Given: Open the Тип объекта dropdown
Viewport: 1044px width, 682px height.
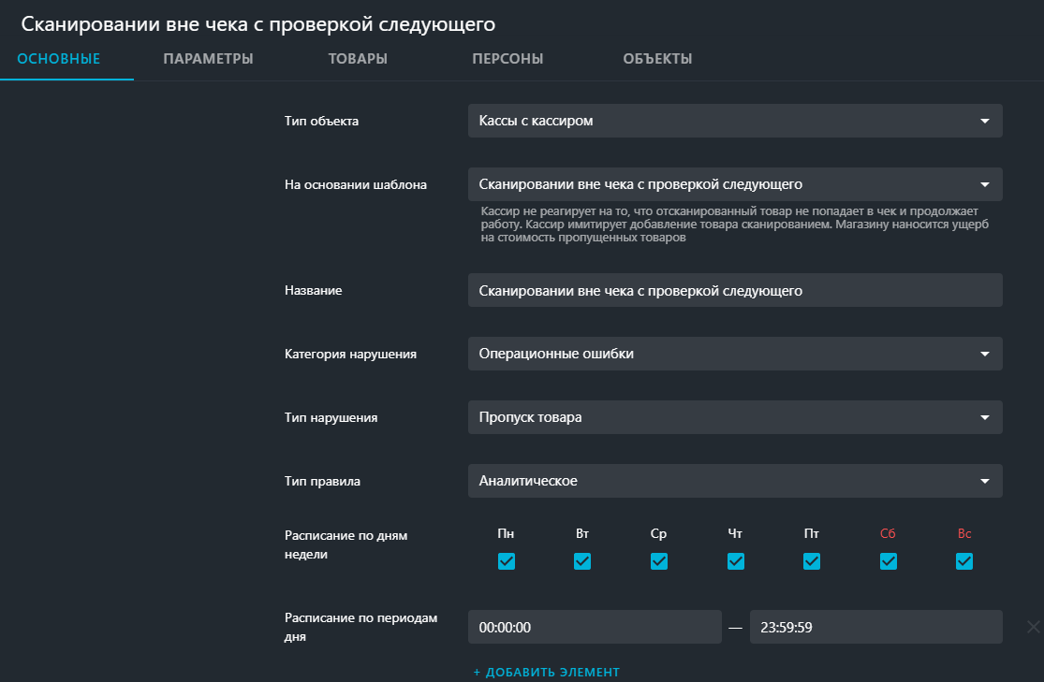Looking at the screenshot, I should tap(735, 121).
